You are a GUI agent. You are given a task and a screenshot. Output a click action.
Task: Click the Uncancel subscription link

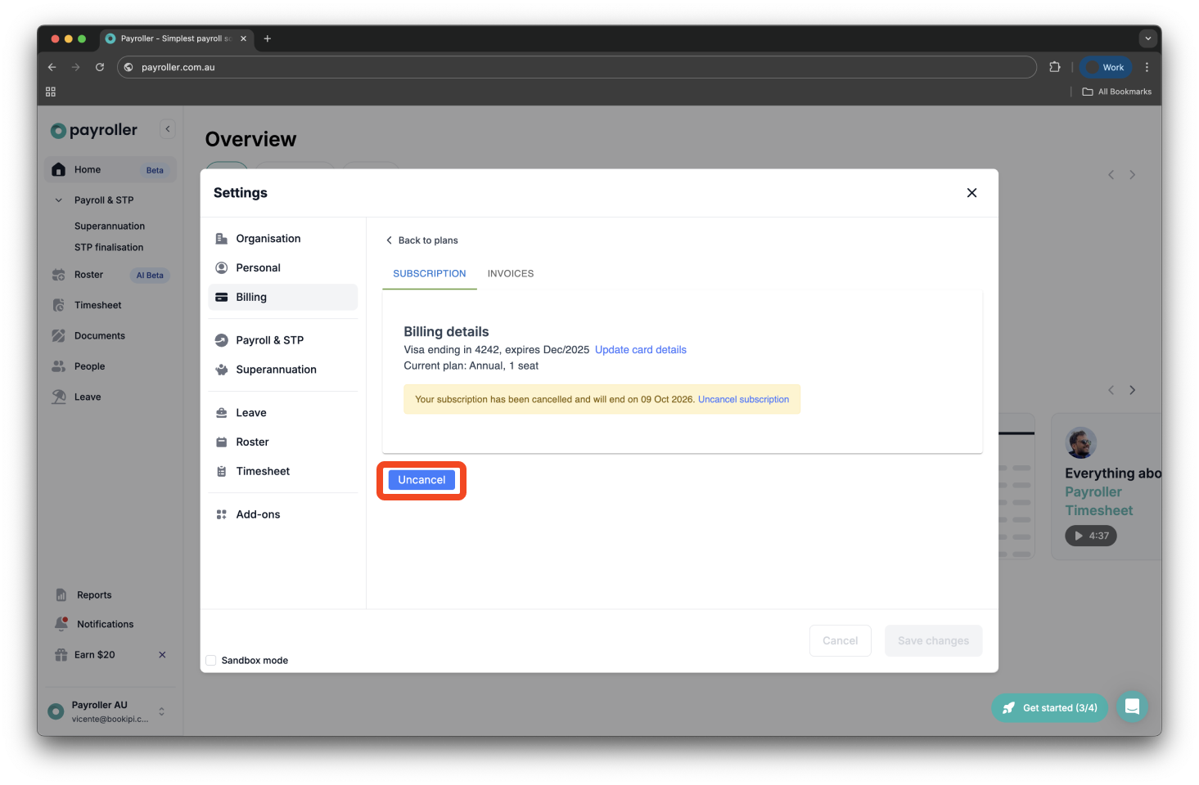click(743, 399)
